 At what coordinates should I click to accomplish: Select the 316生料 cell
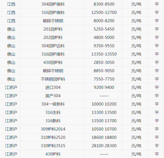pos(53,112)
